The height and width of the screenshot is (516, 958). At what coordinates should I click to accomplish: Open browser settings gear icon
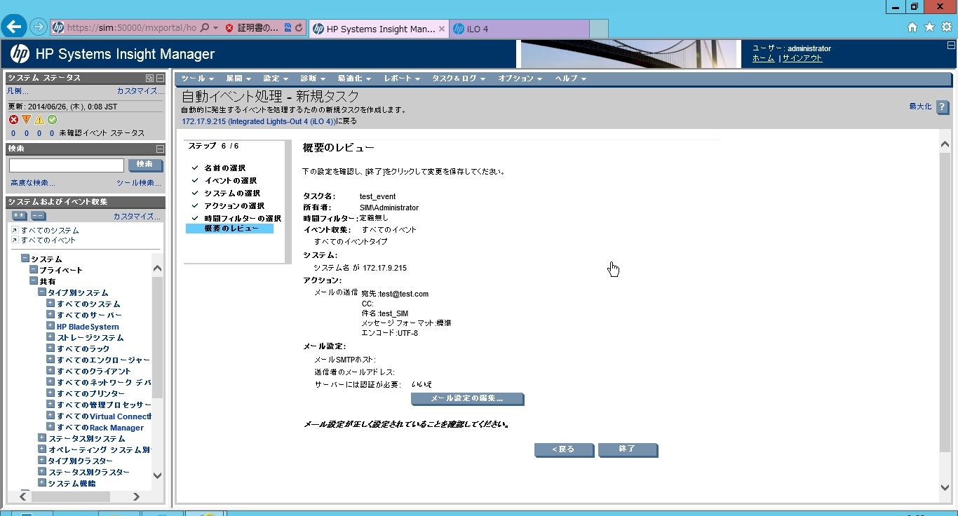pyautogui.click(x=946, y=27)
